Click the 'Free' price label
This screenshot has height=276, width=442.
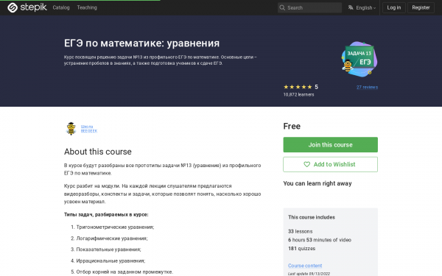[x=292, y=126]
